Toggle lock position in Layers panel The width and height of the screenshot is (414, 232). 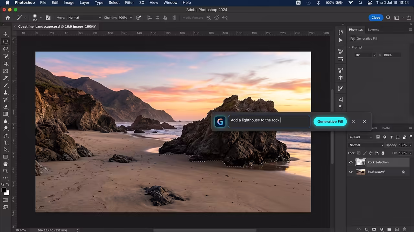point(371,153)
